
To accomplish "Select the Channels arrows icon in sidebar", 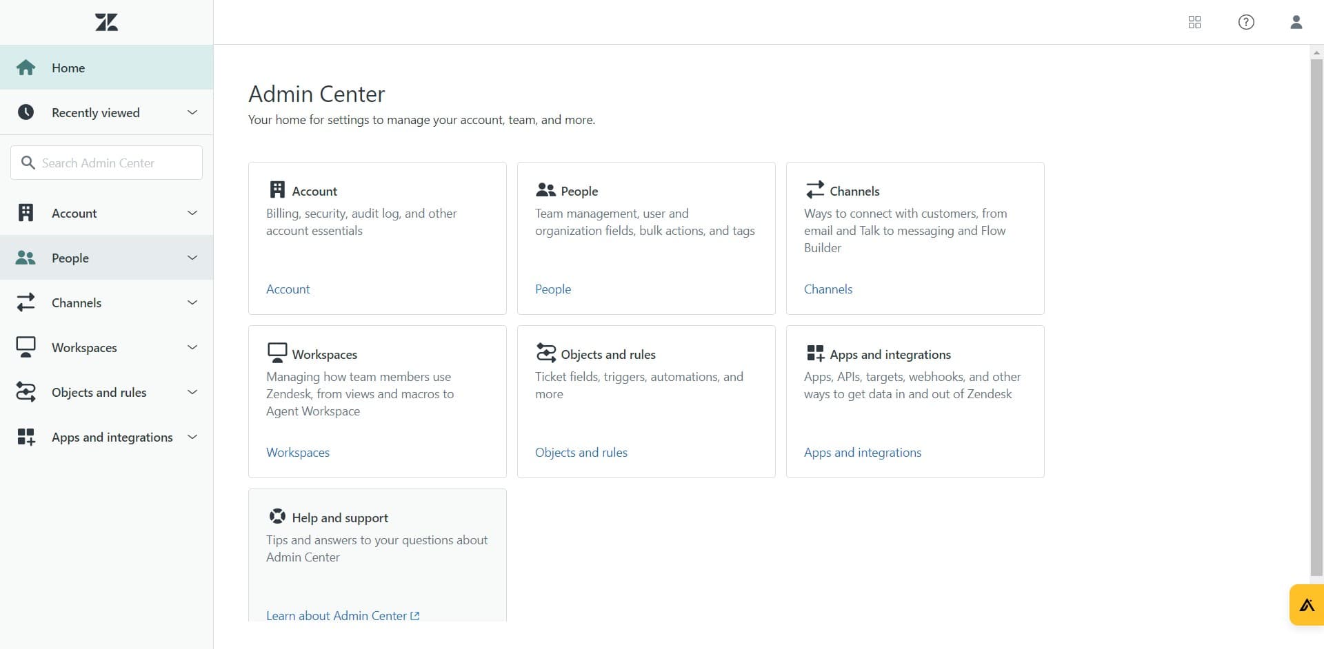I will (x=26, y=302).
